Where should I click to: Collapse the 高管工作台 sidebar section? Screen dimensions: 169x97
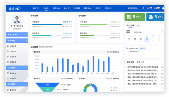[26, 34]
